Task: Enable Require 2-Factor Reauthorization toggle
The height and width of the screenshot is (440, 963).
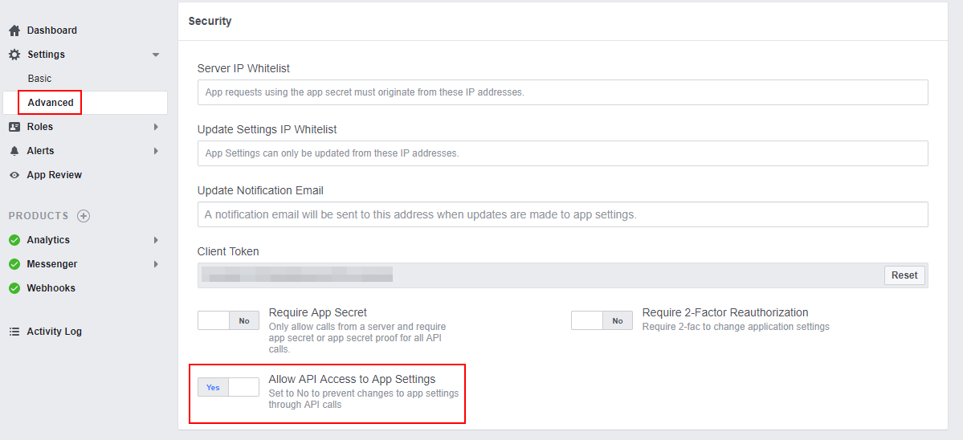Action: click(602, 321)
